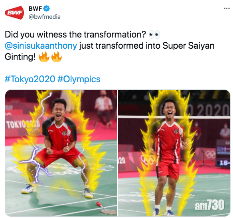The height and width of the screenshot is (218, 233).
Task: Open the BWF profile avatar
Action: (14, 13)
